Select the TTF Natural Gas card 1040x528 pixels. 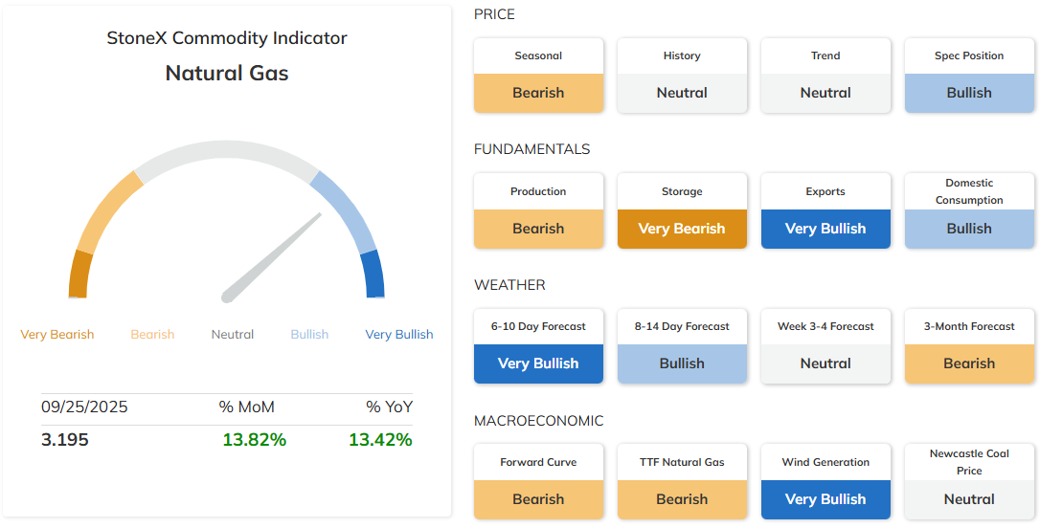682,482
